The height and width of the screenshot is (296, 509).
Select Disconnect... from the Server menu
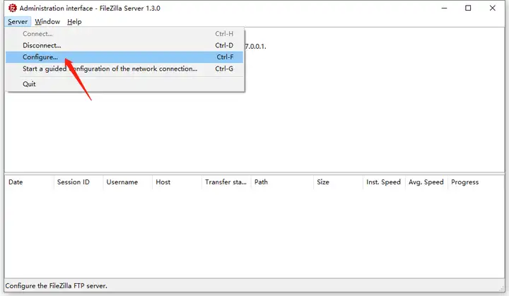tap(124, 45)
